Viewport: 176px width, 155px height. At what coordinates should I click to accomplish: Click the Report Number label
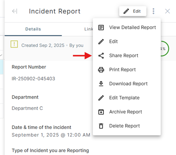pyautogui.click(x=29, y=67)
